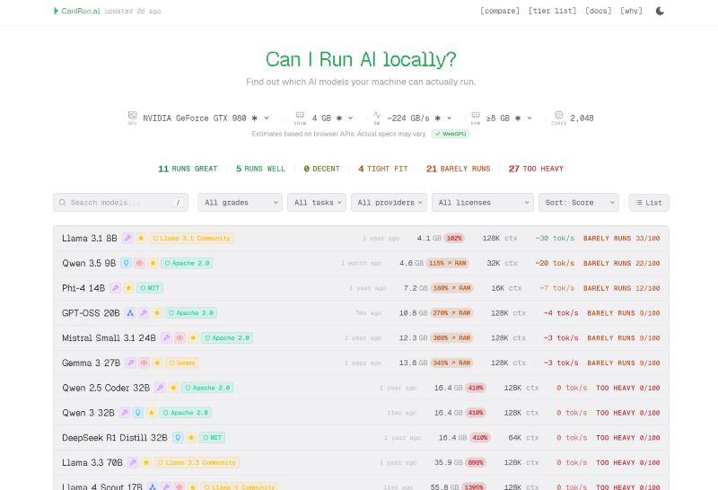Filter by 0 Decent
Screen dimensions: 718x490
pos(322,169)
